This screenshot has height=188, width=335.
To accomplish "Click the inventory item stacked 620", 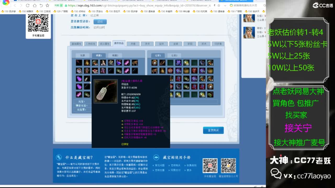I will (95, 70).
